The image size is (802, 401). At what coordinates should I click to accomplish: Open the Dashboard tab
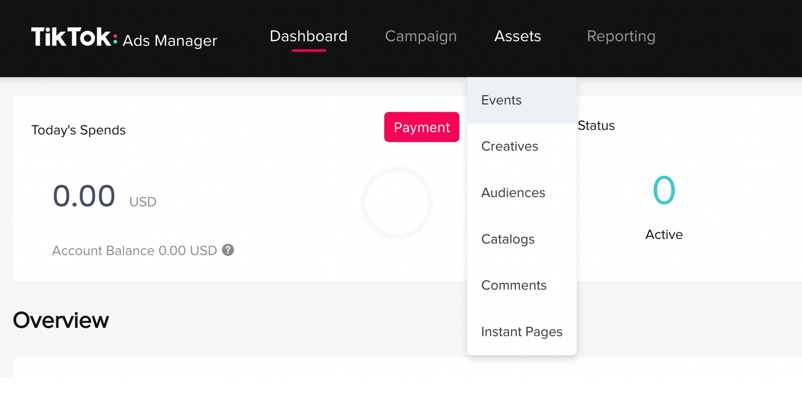coord(308,36)
